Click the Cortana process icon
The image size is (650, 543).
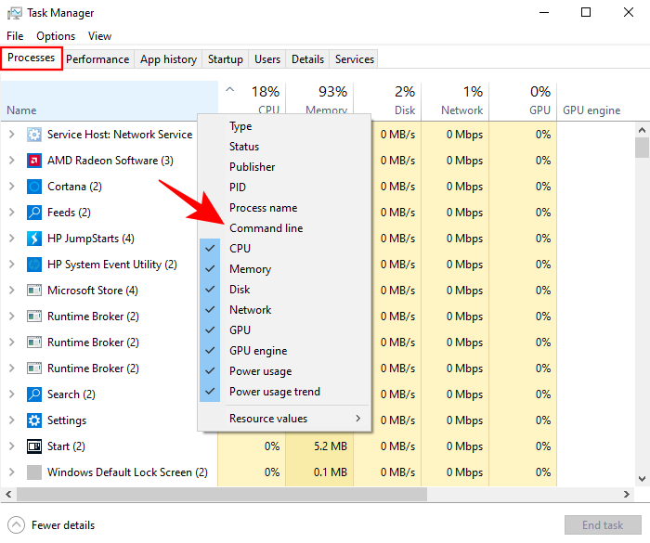[x=34, y=187]
